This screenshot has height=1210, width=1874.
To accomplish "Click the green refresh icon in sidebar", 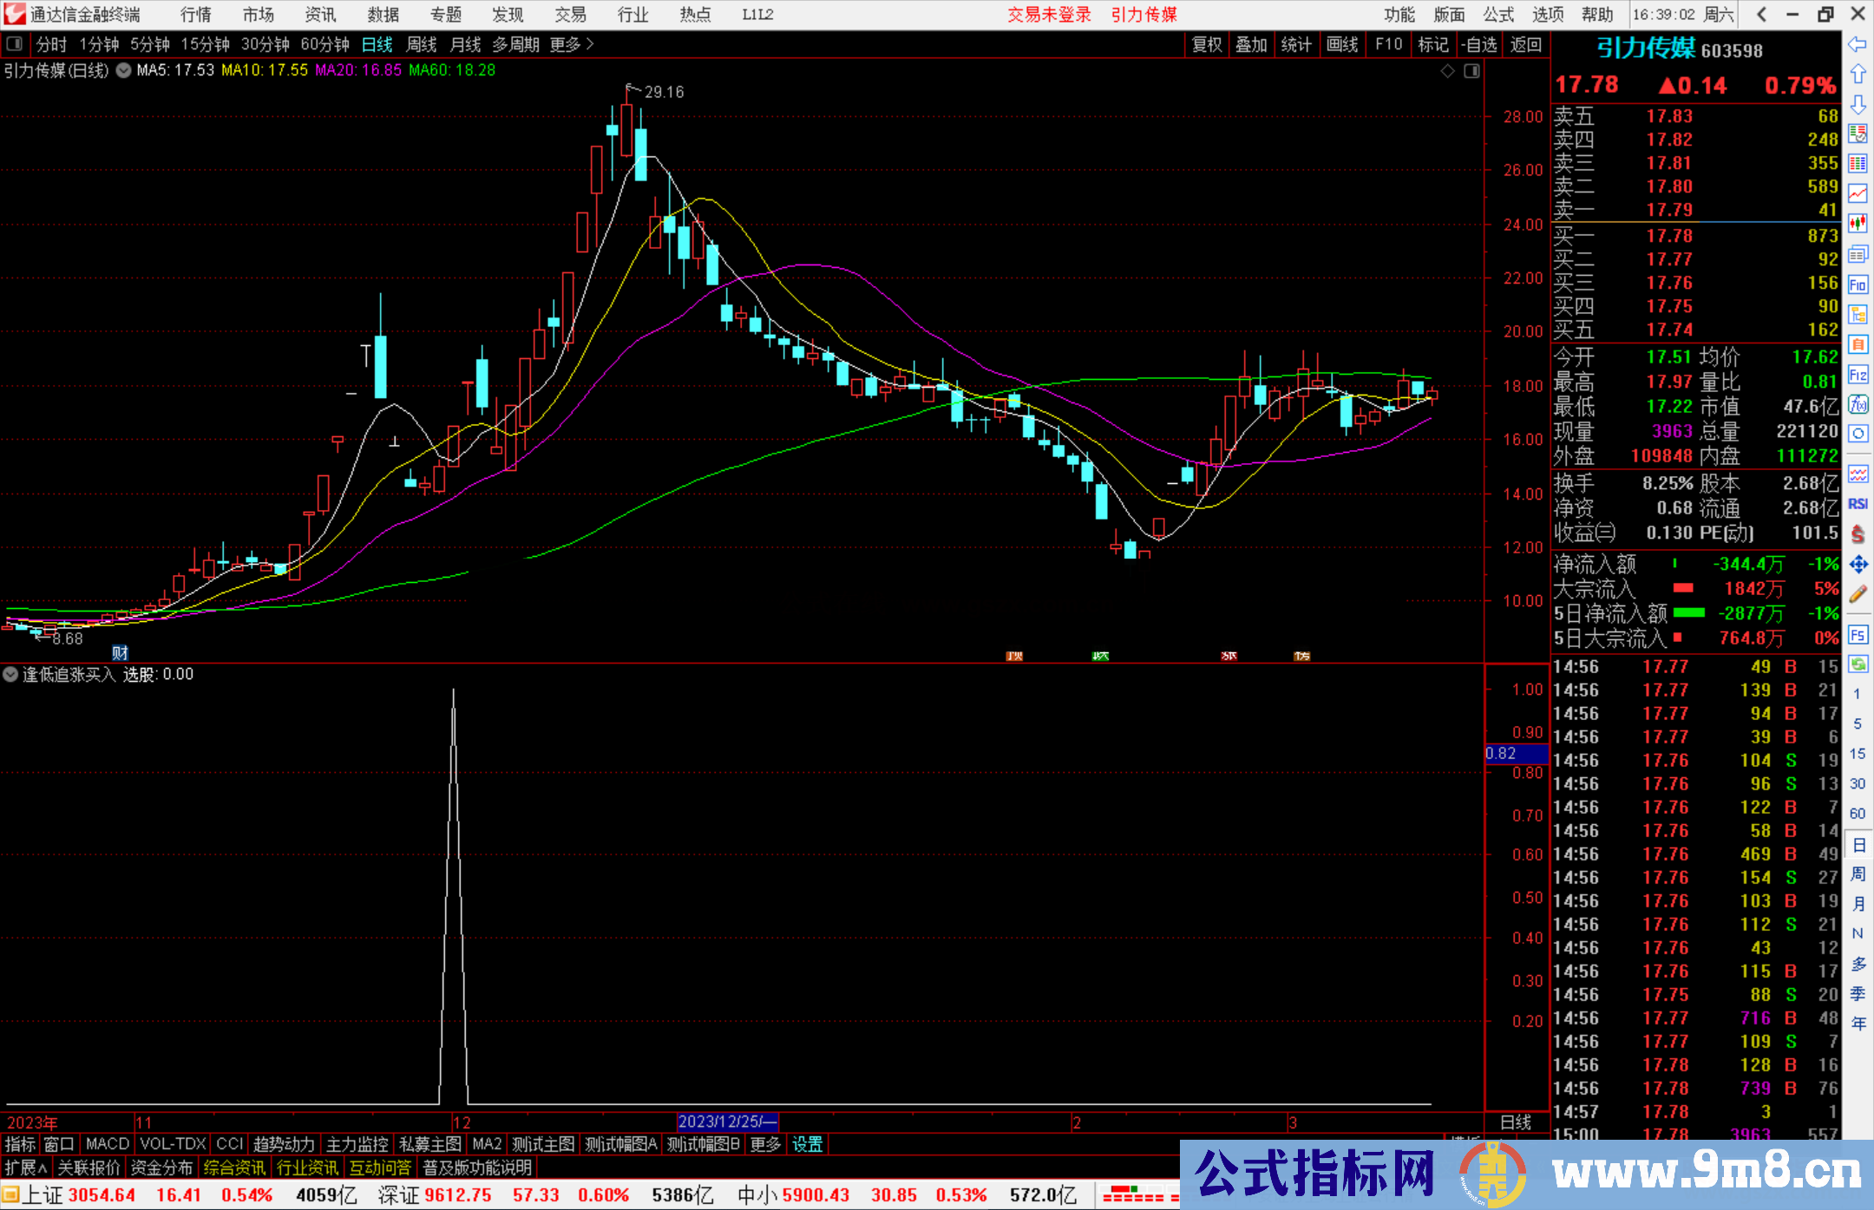I will click(1858, 664).
